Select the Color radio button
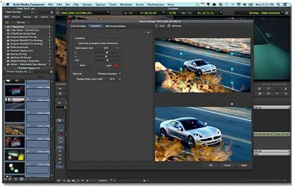 click(x=157, y=26)
